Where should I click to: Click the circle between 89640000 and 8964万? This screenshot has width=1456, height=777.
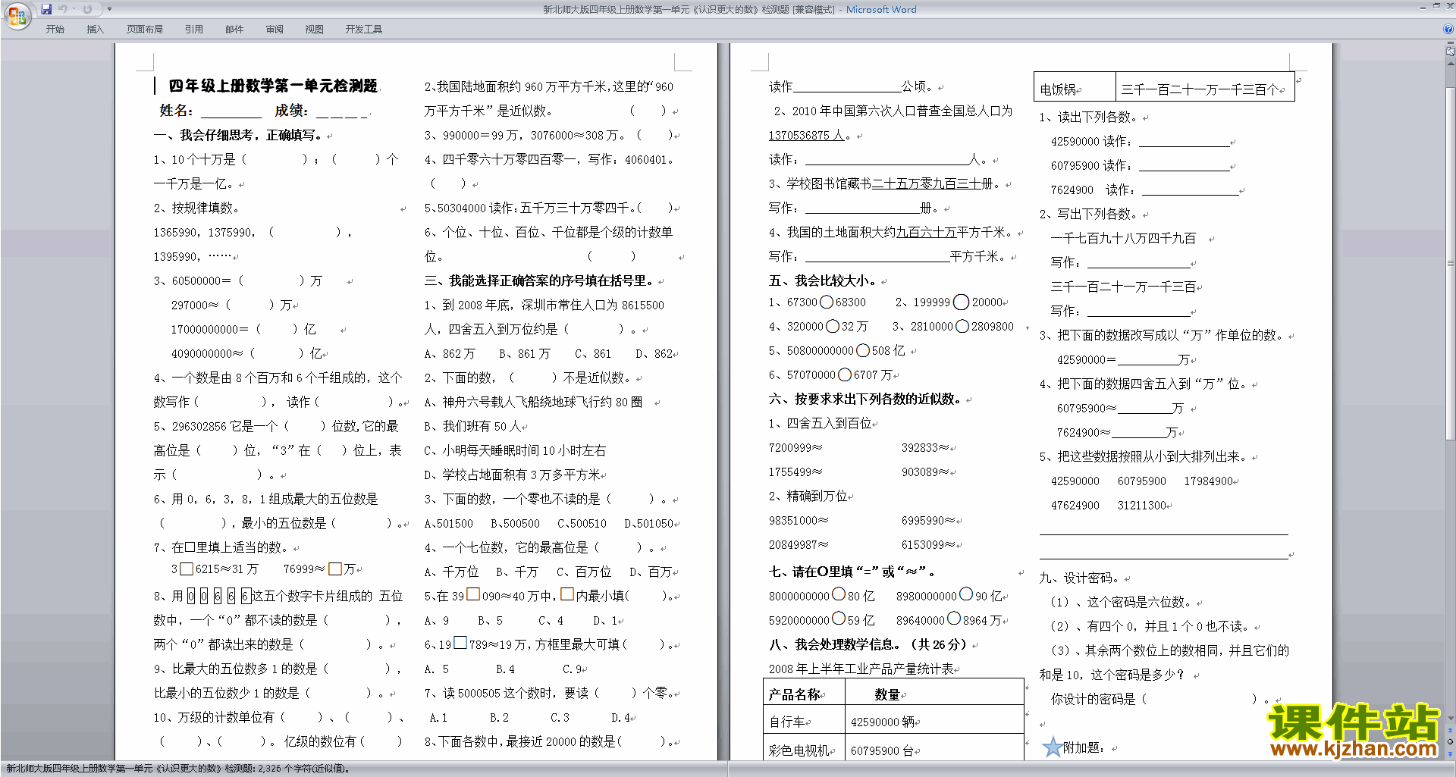pyautogui.click(x=954, y=619)
